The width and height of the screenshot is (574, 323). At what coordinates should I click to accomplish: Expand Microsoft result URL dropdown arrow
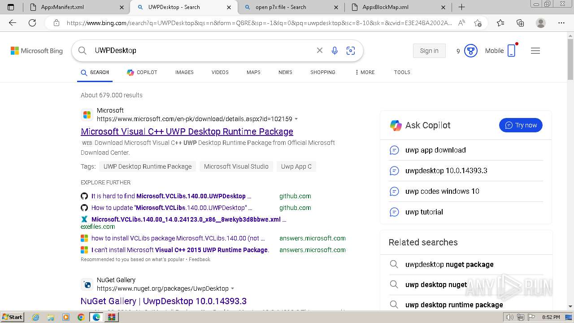[296, 119]
